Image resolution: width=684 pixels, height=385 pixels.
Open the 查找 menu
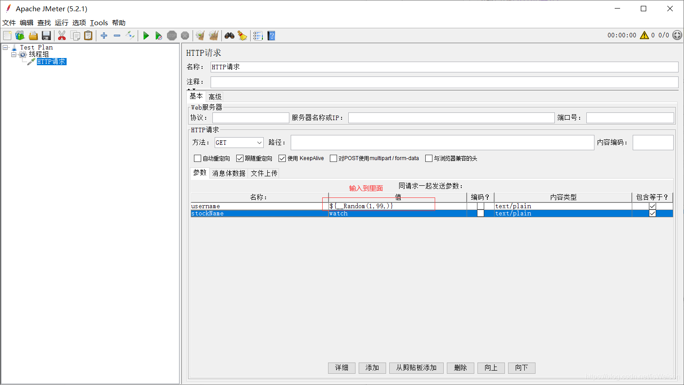point(44,23)
